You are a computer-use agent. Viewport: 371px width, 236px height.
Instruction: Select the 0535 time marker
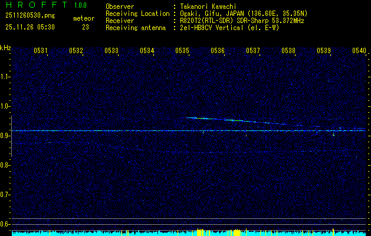(182, 51)
